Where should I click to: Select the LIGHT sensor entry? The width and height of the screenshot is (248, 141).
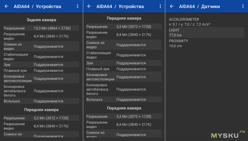[x=206, y=32]
